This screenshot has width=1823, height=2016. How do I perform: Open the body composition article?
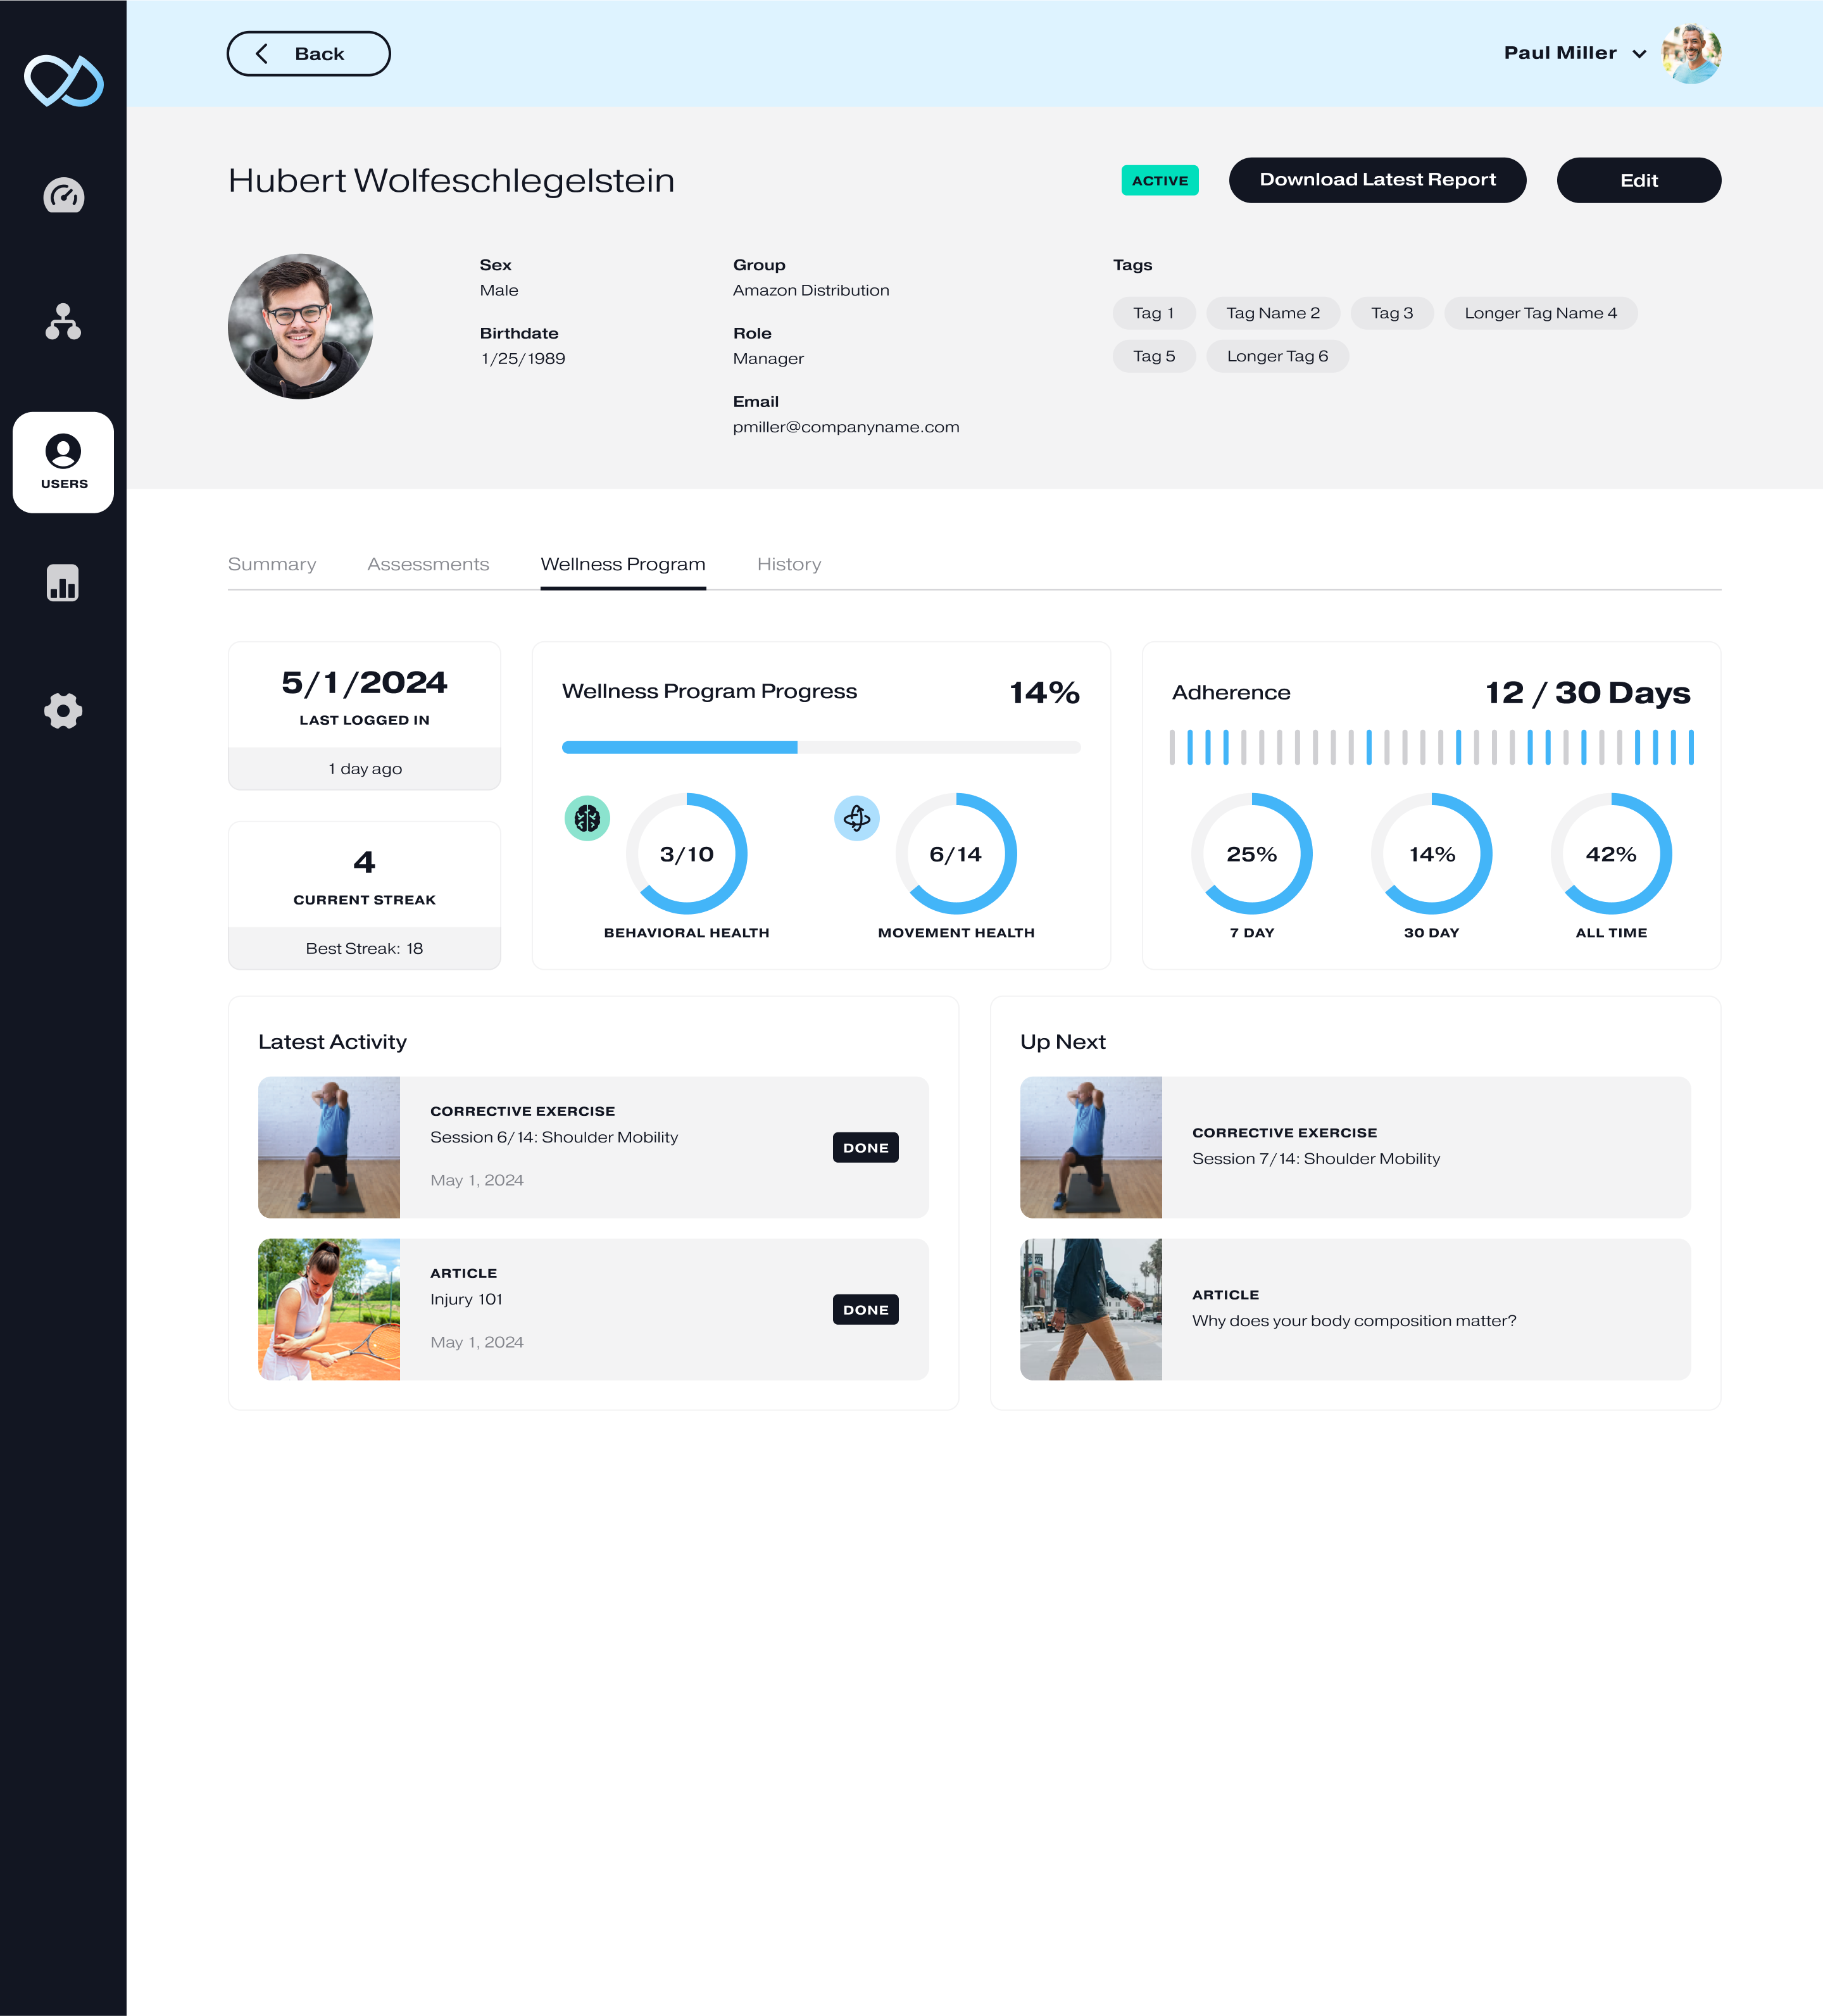click(1355, 1309)
